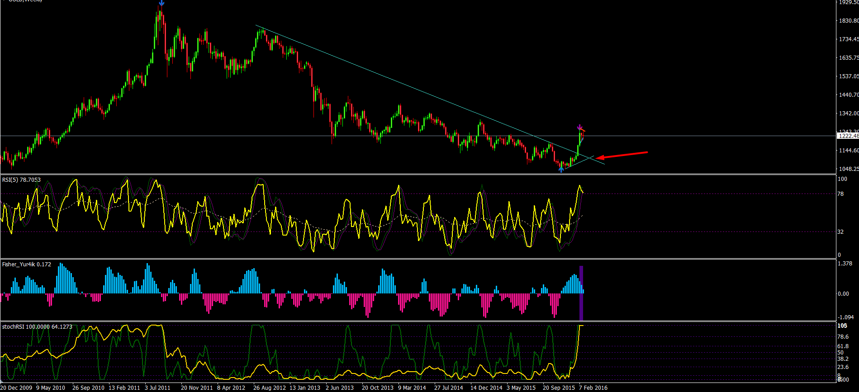Screen dimensions: 859x392
Task: Click the RSI(5) 78.7053 indicator label
Action: point(21,180)
